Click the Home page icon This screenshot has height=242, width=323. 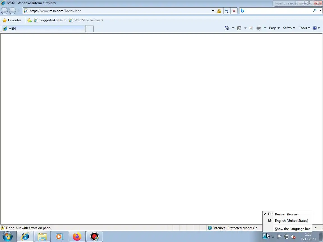227,28
